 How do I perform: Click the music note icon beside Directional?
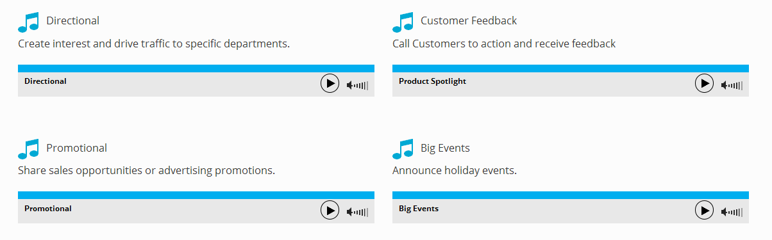29,22
